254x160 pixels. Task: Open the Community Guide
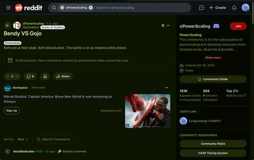pos(213,79)
